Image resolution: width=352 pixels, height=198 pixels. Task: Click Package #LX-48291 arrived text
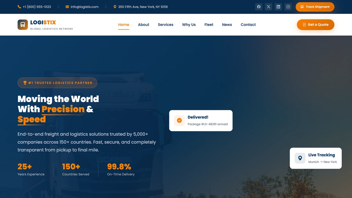[208, 124]
